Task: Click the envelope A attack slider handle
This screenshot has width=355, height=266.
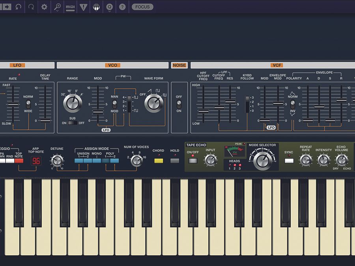Action: pyautogui.click(x=308, y=121)
